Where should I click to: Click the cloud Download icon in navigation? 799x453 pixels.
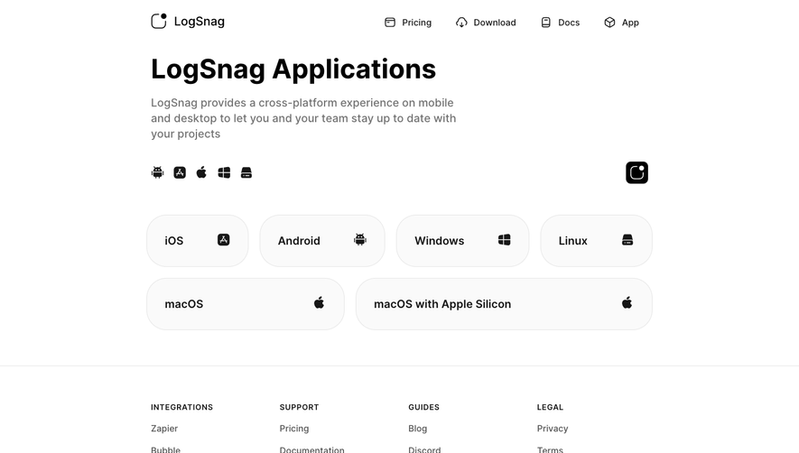point(461,23)
